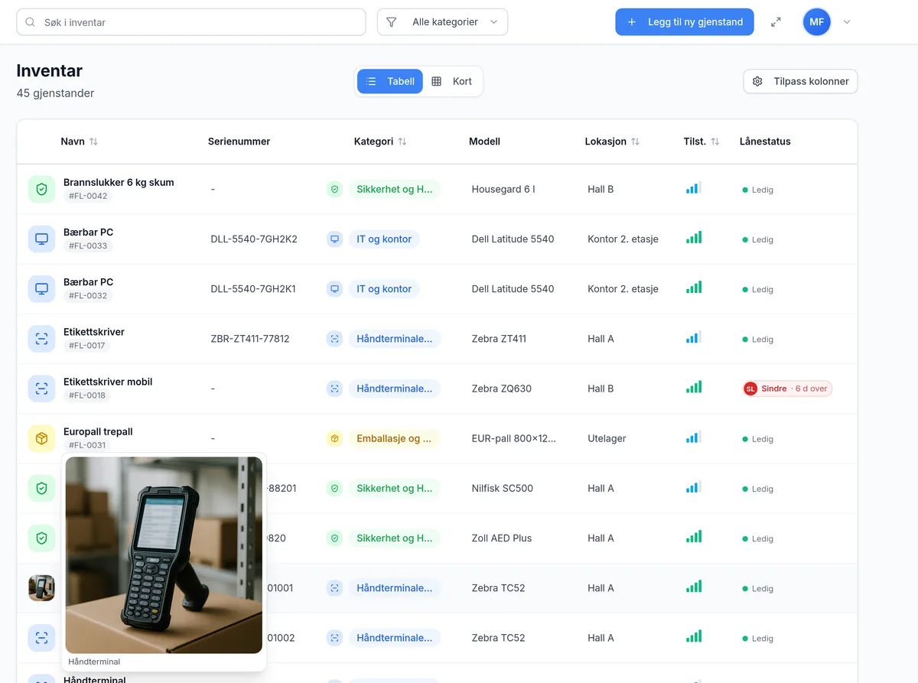
Task: Click the IT og kontor badge for DLL-5540-7GH2K2
Action: (x=384, y=239)
